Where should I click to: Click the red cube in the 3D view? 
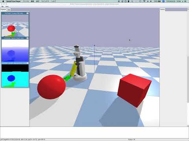point(134,90)
